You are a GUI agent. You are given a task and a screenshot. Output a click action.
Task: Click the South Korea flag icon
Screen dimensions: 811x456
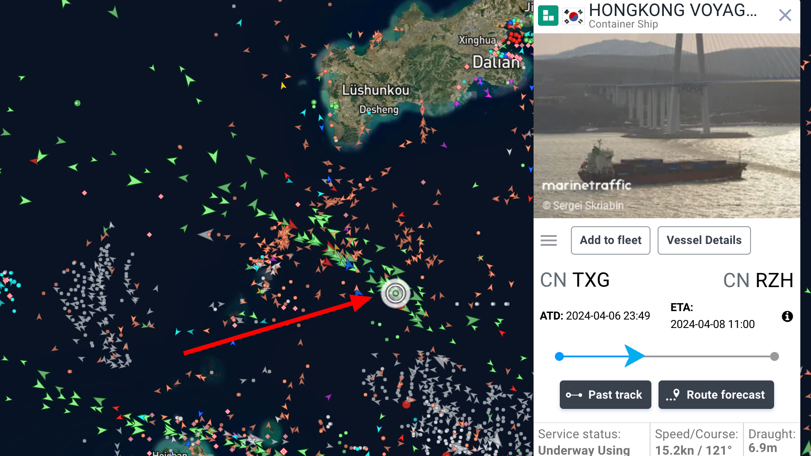[573, 16]
